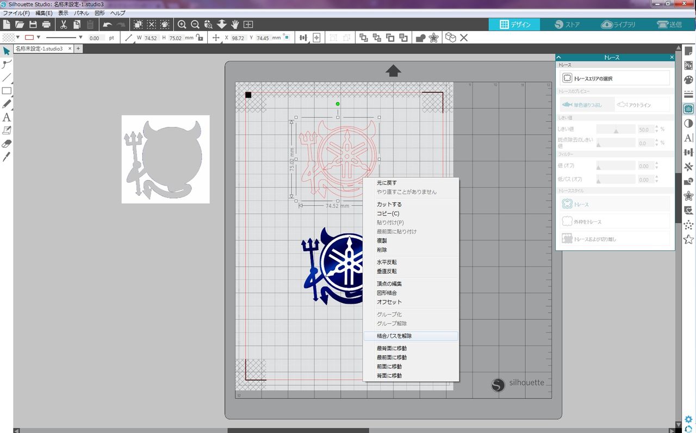
Task: Open the Fill color palette panel icon
Action: [x=688, y=80]
